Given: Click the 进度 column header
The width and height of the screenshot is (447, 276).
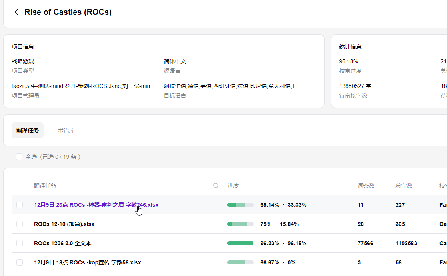Looking at the screenshot, I should pos(233,186).
